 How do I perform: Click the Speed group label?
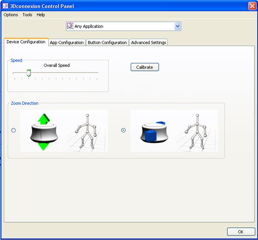16,60
